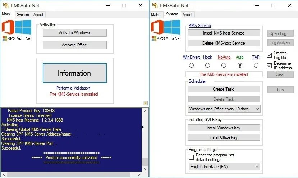This screenshot has width=298, height=178.
Task: Select the WinDivert radio button
Action: tap(191, 65)
